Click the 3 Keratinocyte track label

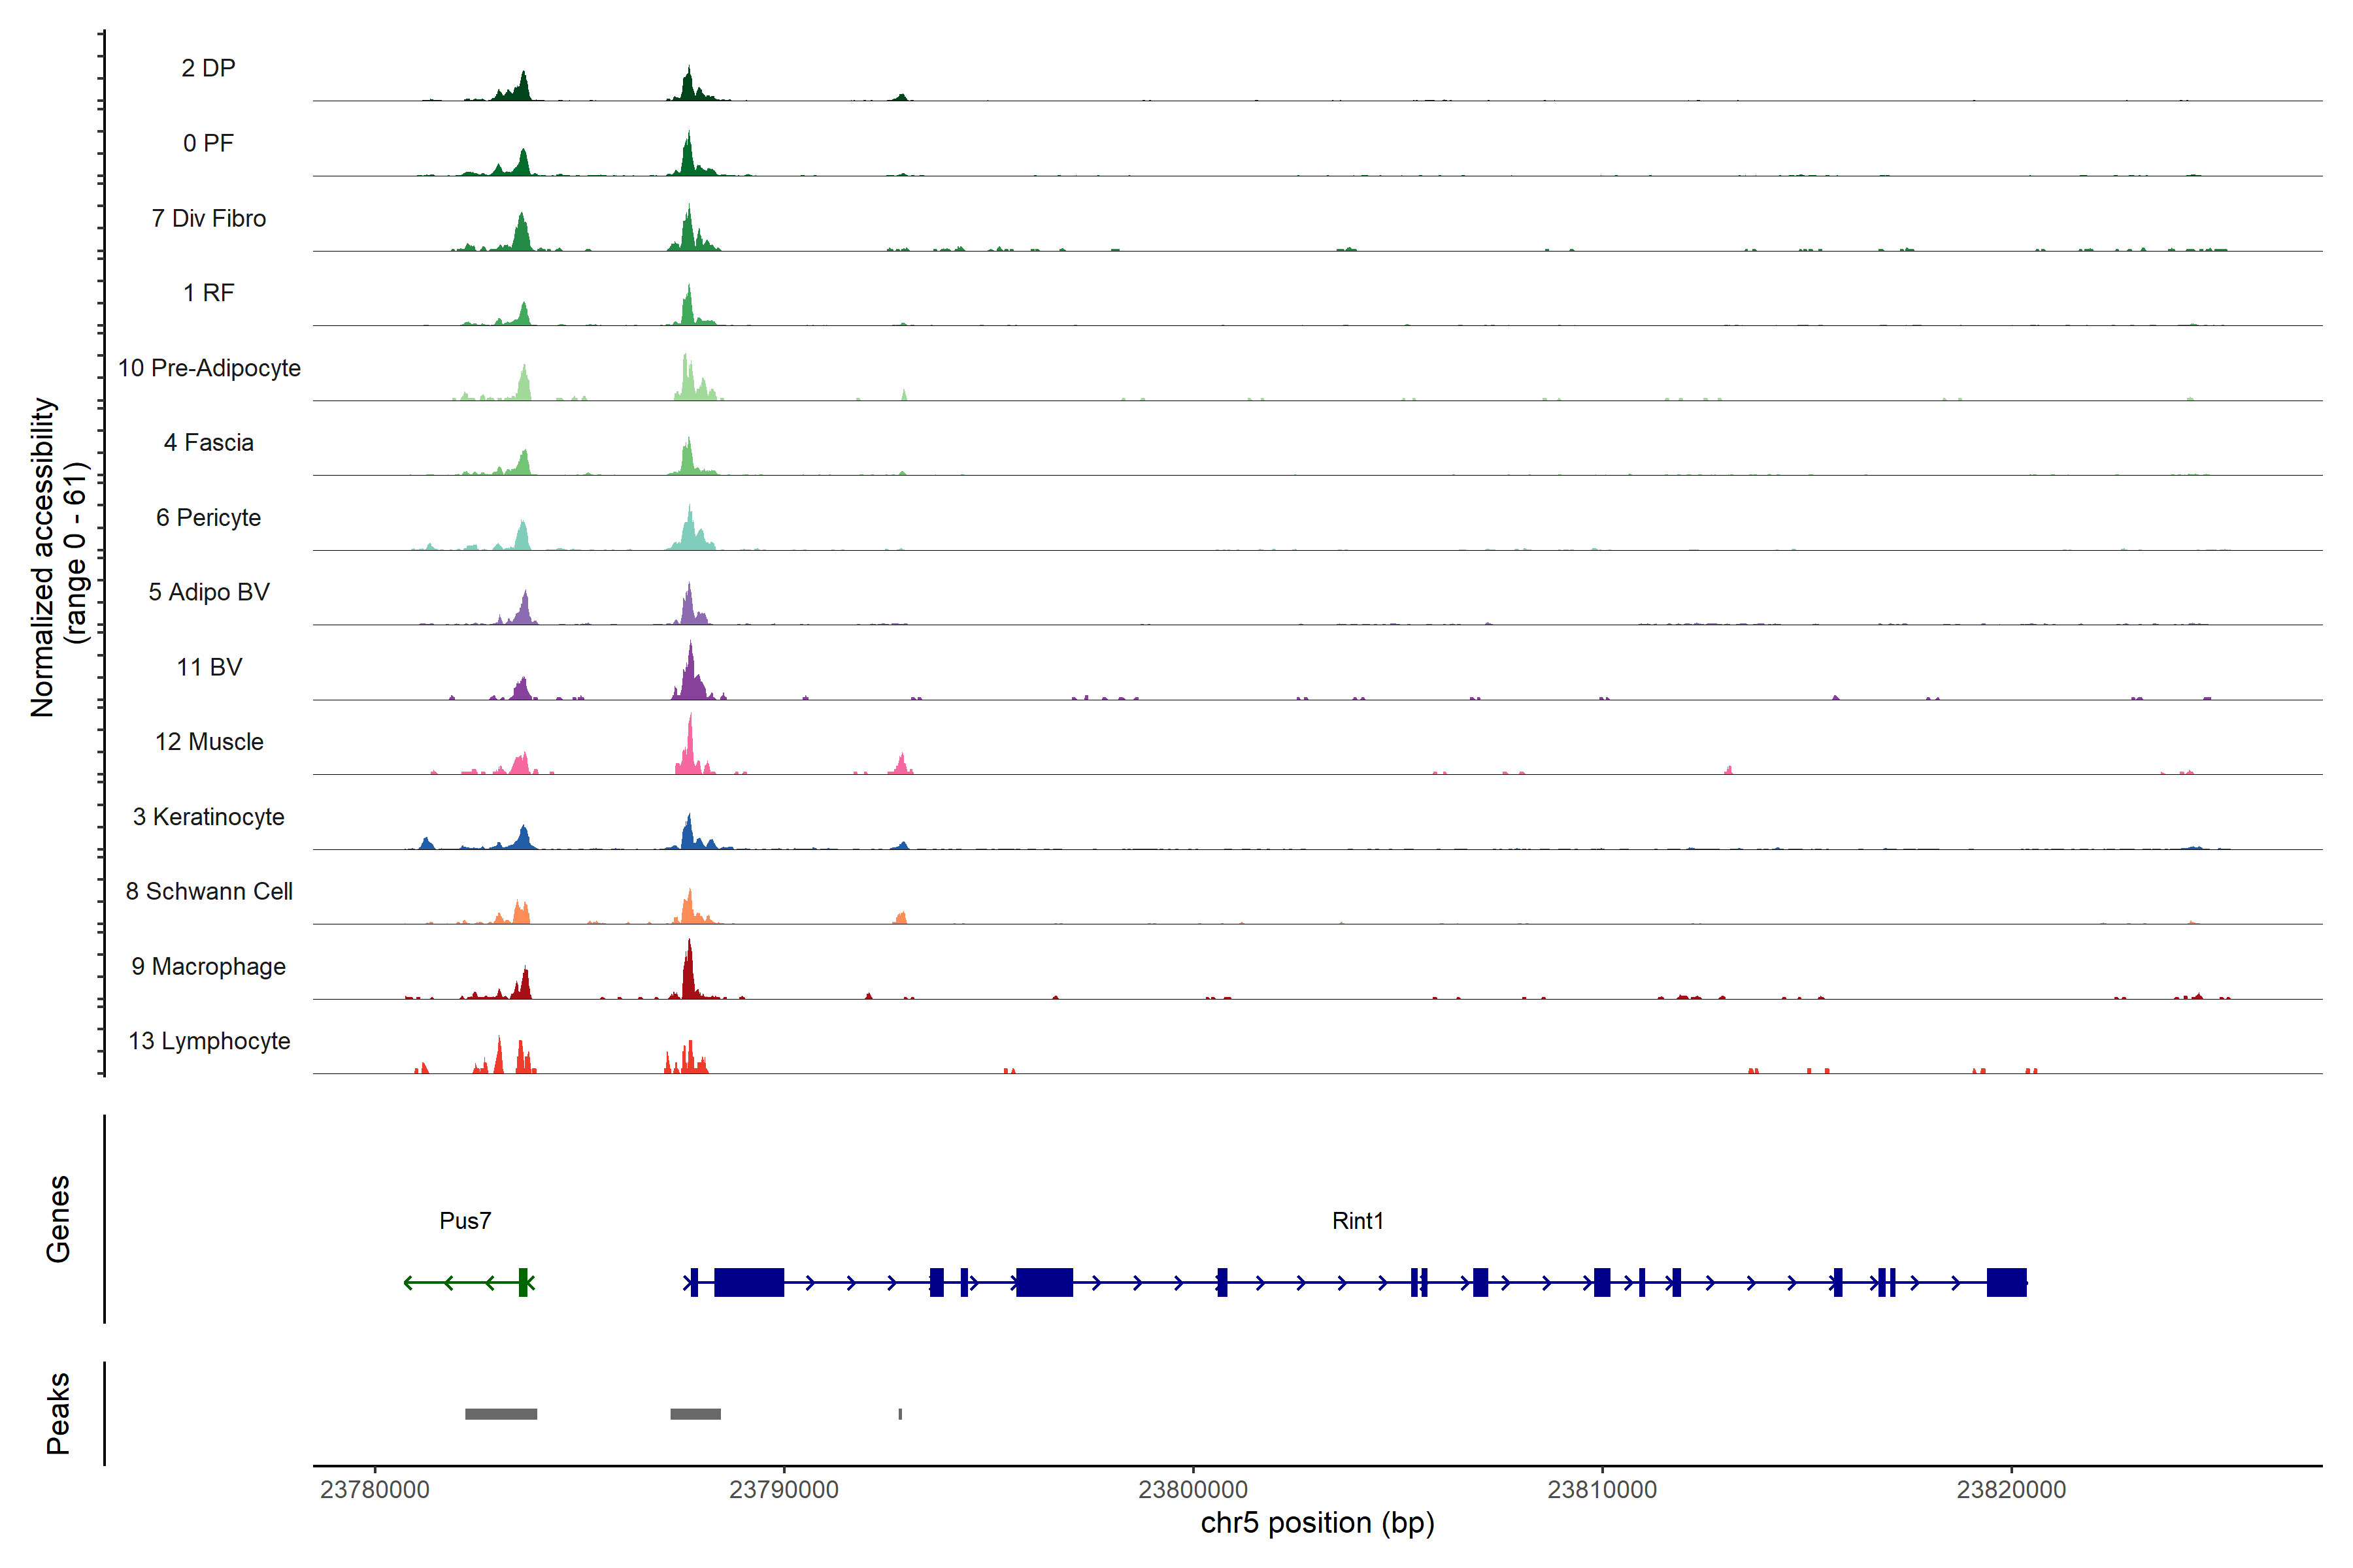(x=209, y=817)
